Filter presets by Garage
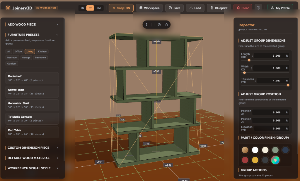Image resolution: width=300 pixels, height=181 pixels. [x=26, y=58]
